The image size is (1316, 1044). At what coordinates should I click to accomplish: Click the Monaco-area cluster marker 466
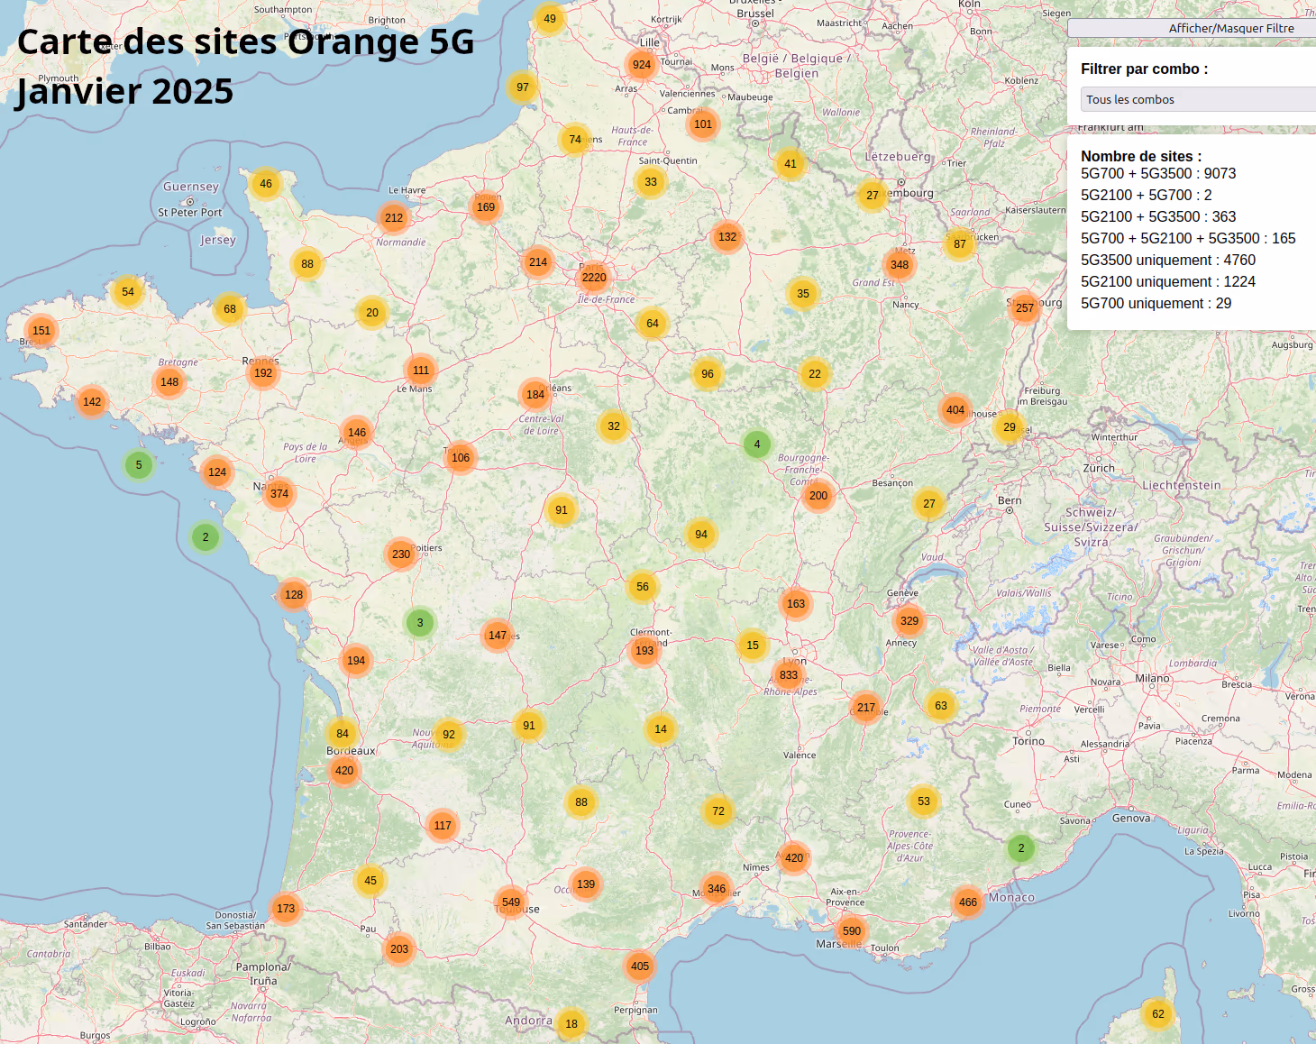click(x=968, y=902)
